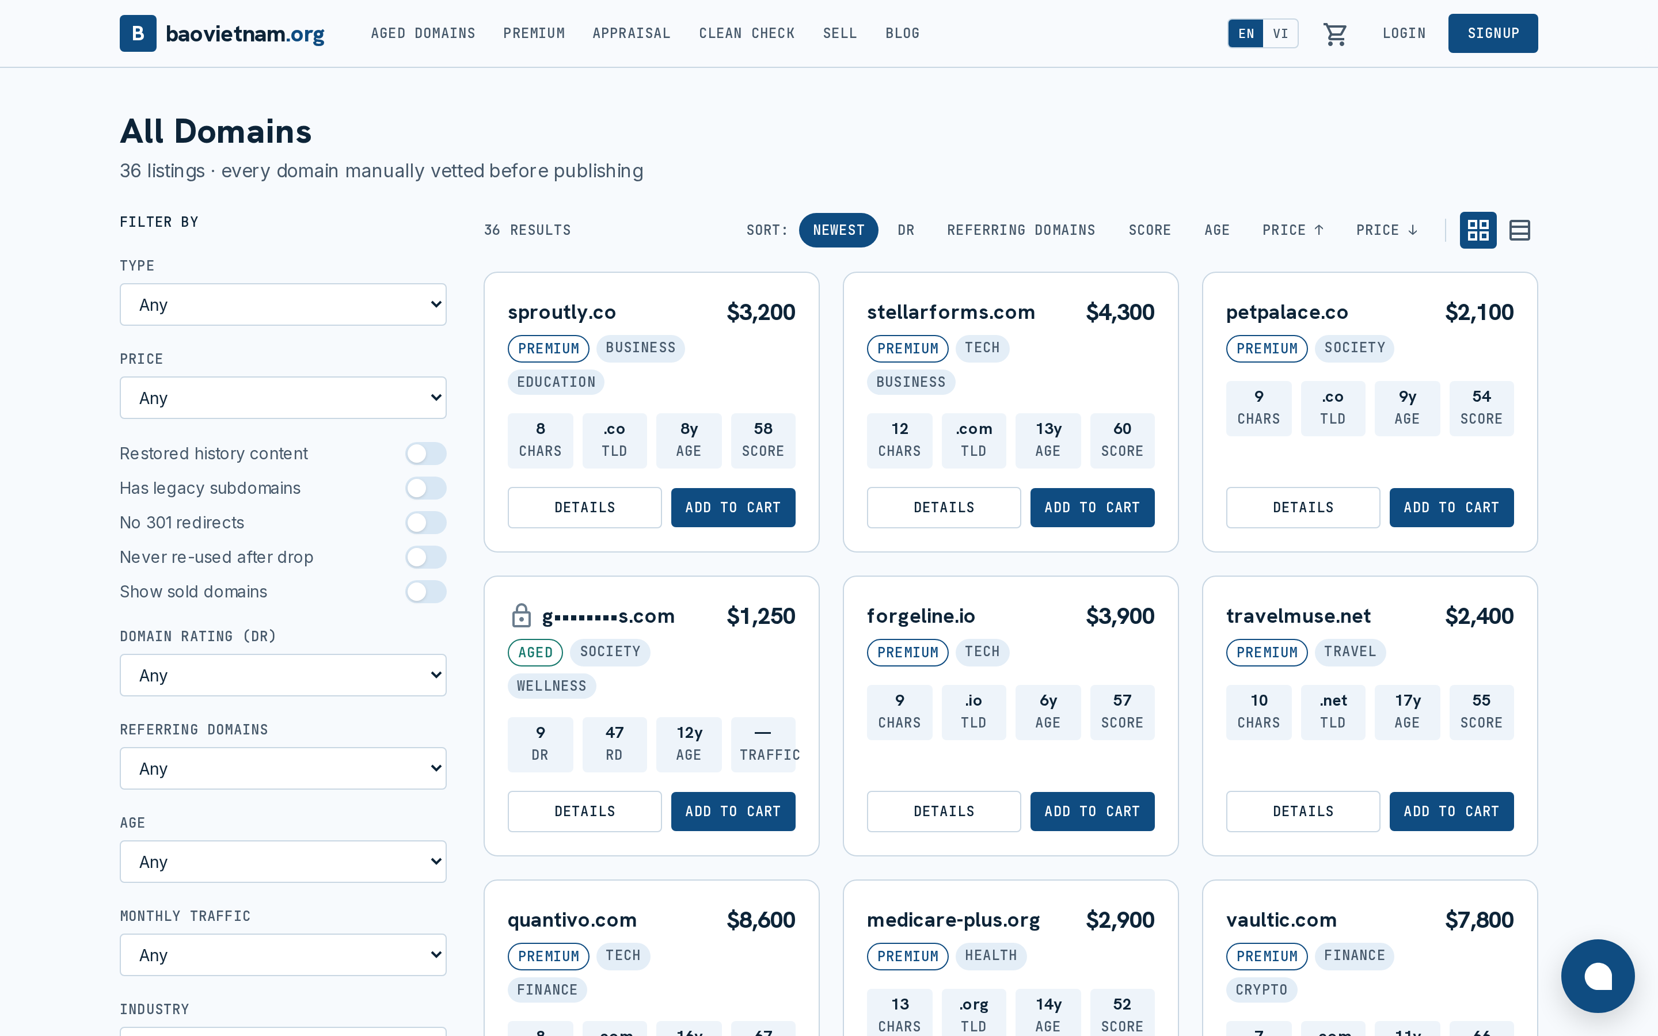Image resolution: width=1658 pixels, height=1036 pixels.
Task: Switch language to EN
Action: point(1246,33)
